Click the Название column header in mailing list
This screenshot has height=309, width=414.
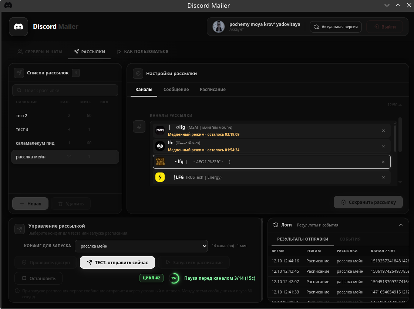click(26, 102)
